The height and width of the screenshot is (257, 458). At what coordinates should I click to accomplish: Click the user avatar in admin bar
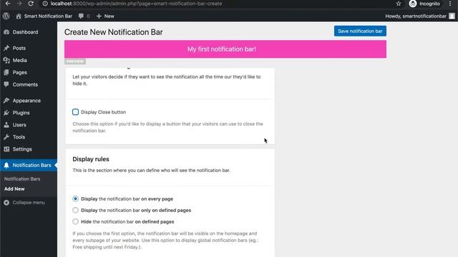[x=452, y=16]
